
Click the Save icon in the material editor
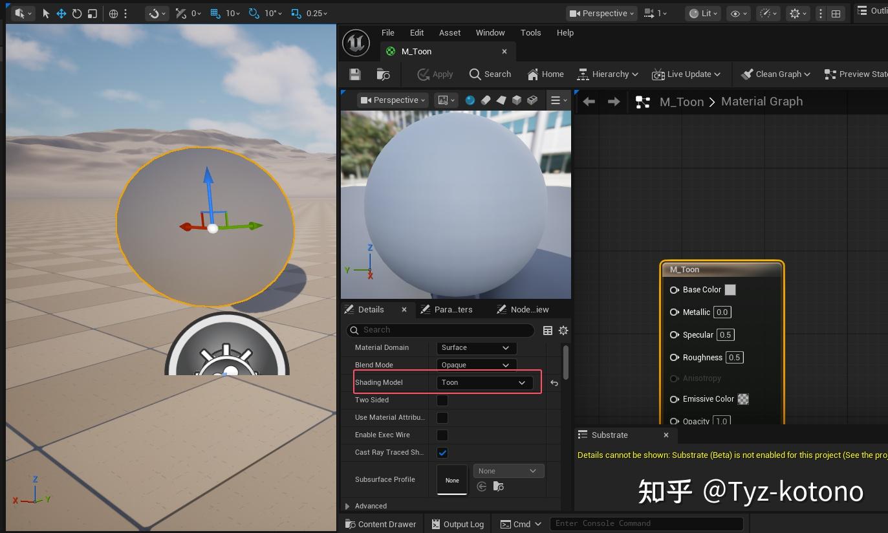[354, 74]
